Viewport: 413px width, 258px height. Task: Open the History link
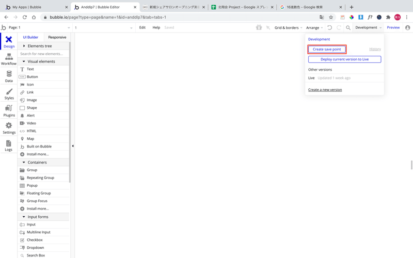tap(375, 49)
